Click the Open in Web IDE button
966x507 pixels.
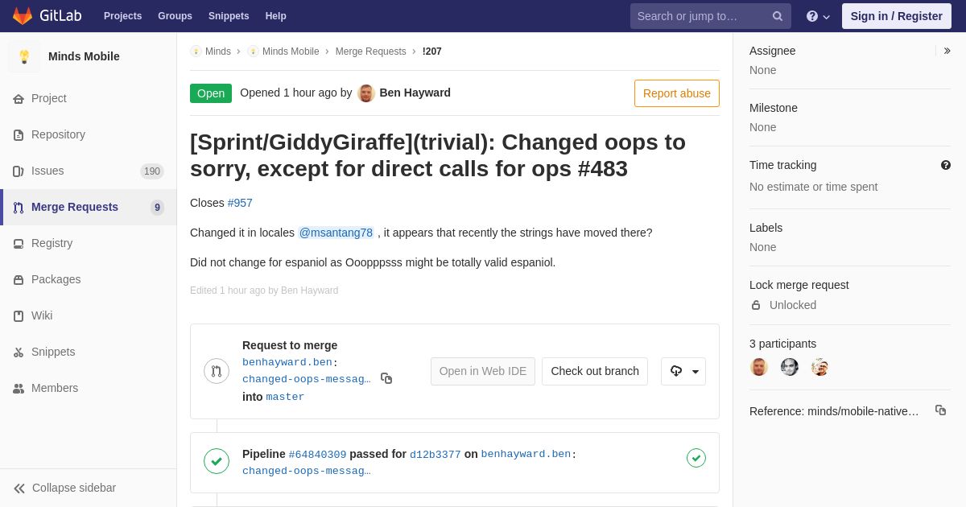(483, 371)
